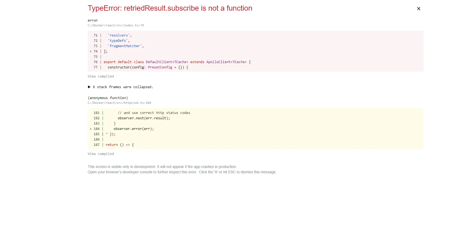View compiled code for httpLink.ts frame
The width and height of the screenshot is (455, 234).
(101, 154)
